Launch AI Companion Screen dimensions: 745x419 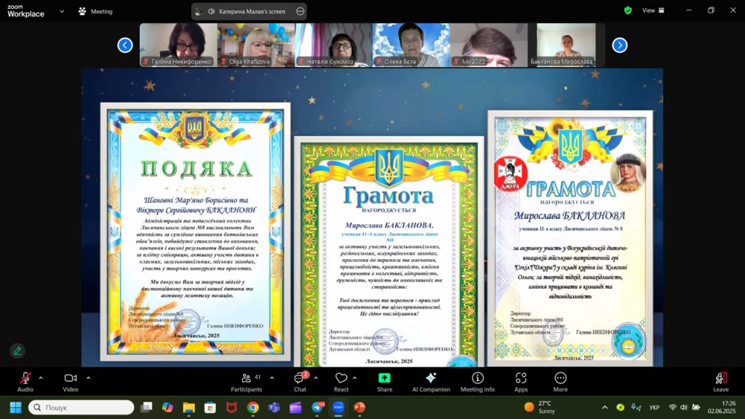tap(431, 379)
